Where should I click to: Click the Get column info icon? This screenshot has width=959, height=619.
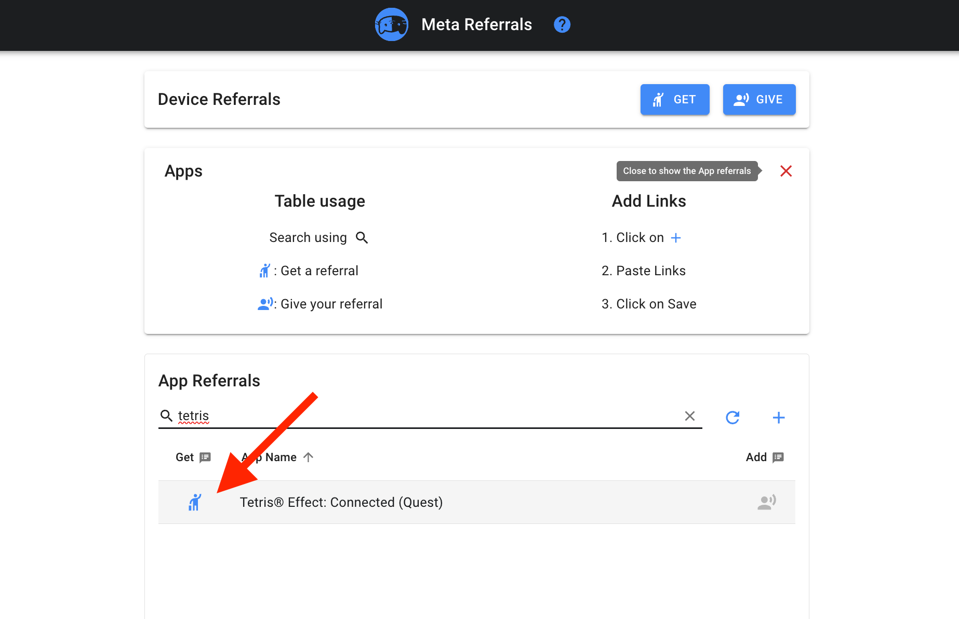pyautogui.click(x=206, y=457)
